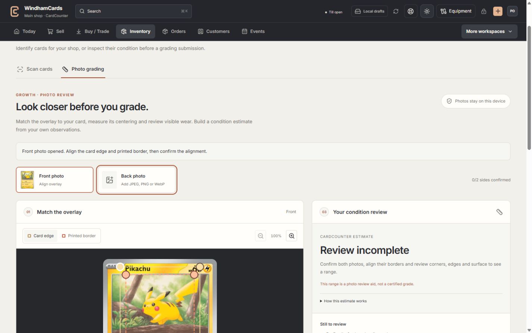Click the Photos stay on this device badge
Screen dimensions: 532x333
[x=476, y=101]
